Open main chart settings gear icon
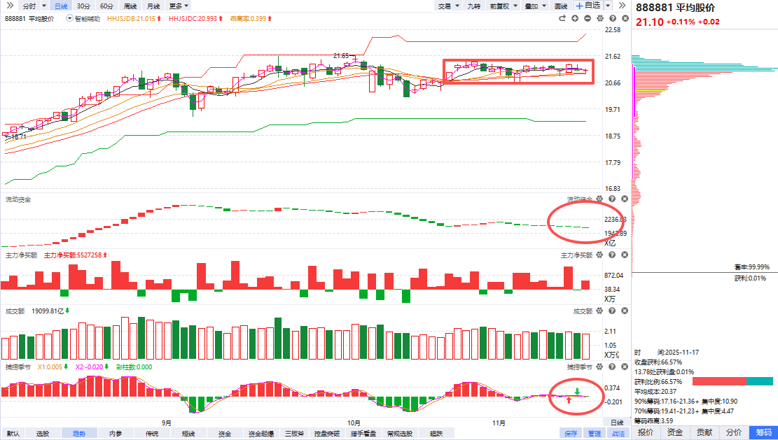The image size is (778, 440). click(x=599, y=18)
